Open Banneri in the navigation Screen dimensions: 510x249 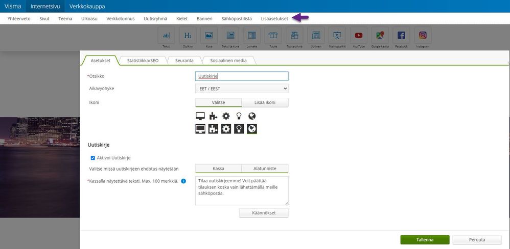point(204,19)
